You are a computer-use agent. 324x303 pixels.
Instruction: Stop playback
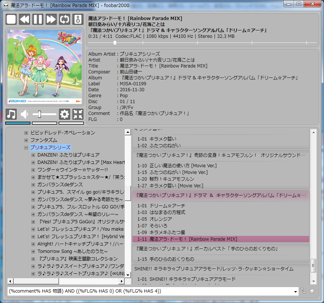[11, 19]
